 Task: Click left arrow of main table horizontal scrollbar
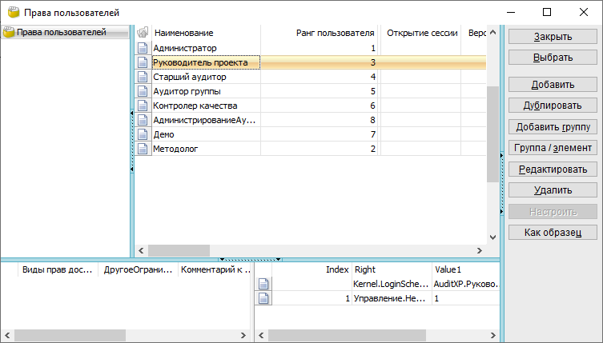pos(141,251)
